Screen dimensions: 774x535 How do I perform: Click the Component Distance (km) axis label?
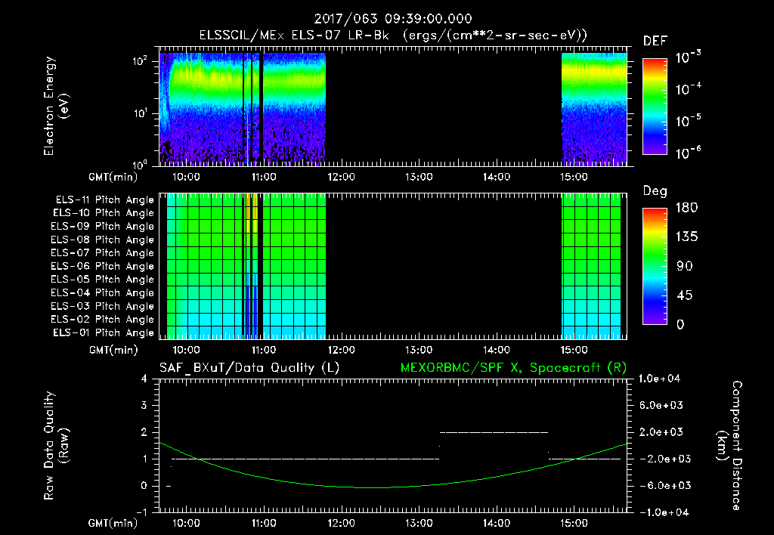(x=729, y=446)
